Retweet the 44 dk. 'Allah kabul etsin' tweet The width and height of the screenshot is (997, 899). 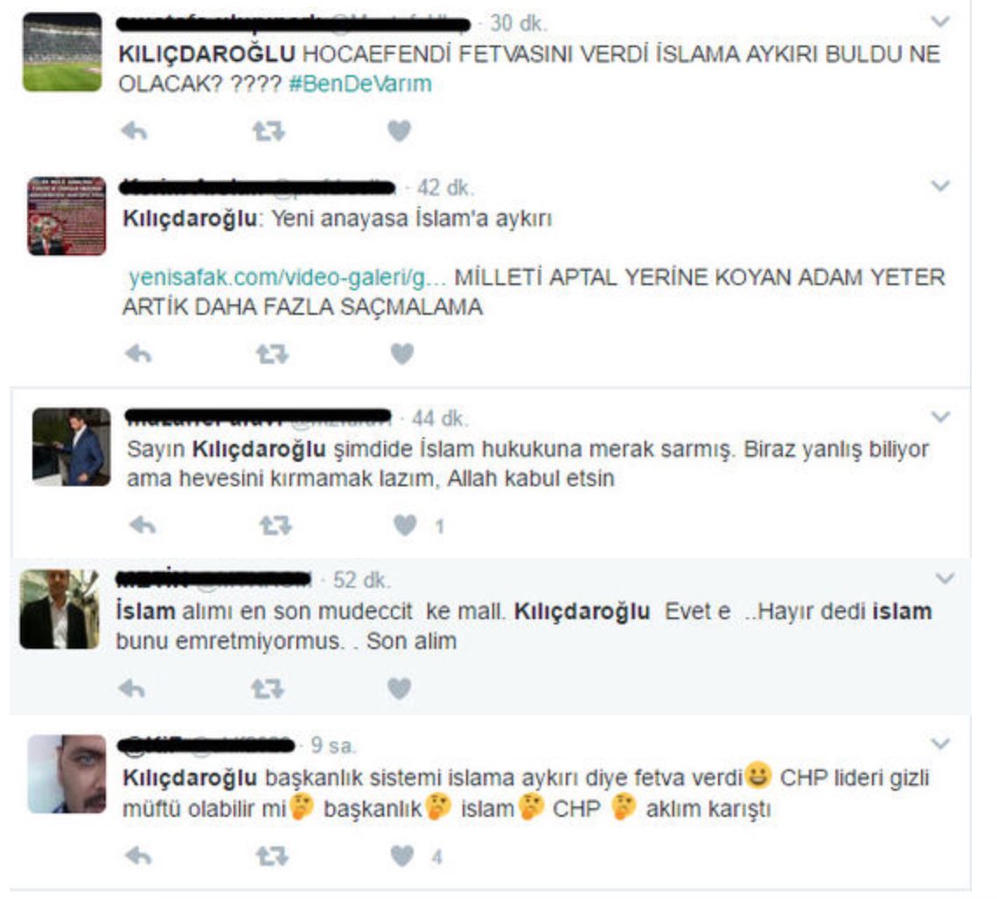point(275,526)
